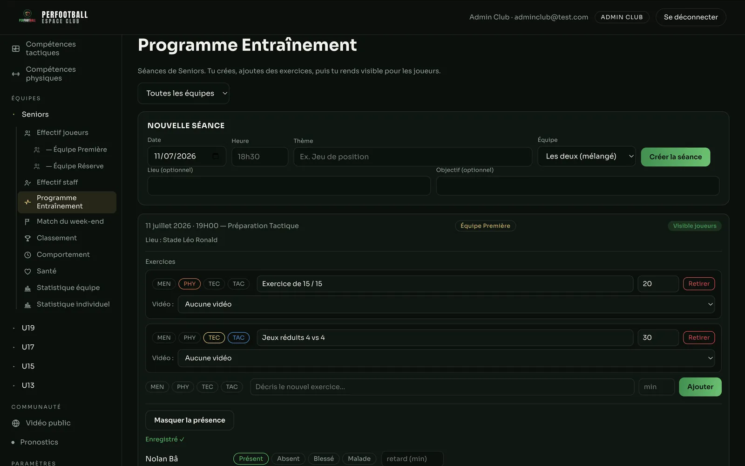The height and width of the screenshot is (466, 745).
Task: Click the Statistique équipe chart icon
Action: [27, 288]
